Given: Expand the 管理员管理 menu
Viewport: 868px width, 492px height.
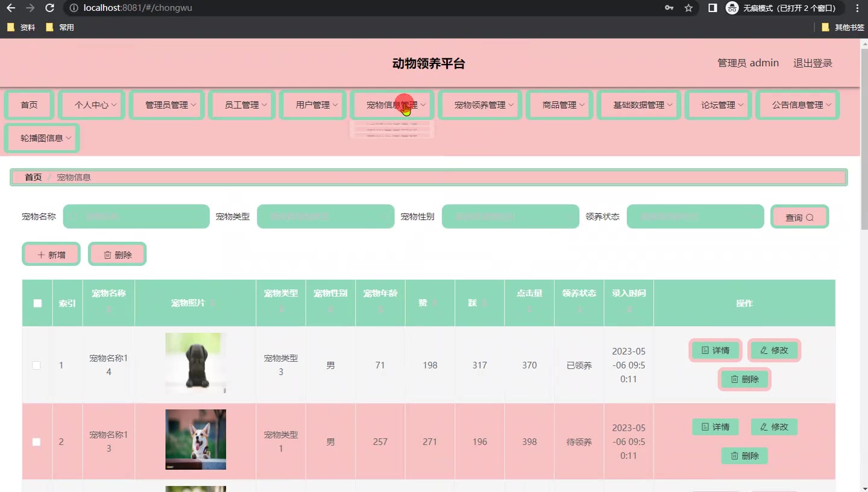Looking at the screenshot, I should coord(167,105).
